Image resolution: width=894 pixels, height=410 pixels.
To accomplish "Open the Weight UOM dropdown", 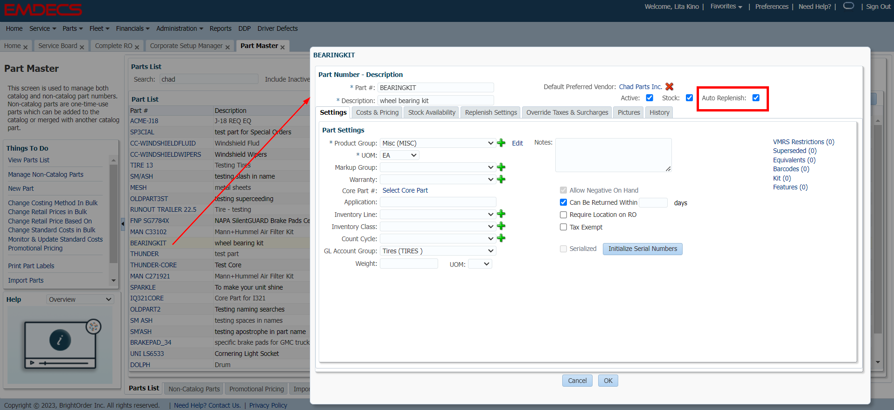I will click(480, 264).
